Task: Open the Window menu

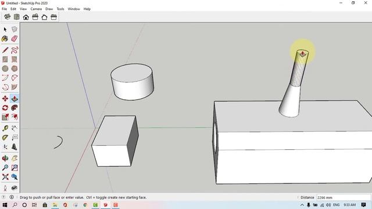Action: 74,9
